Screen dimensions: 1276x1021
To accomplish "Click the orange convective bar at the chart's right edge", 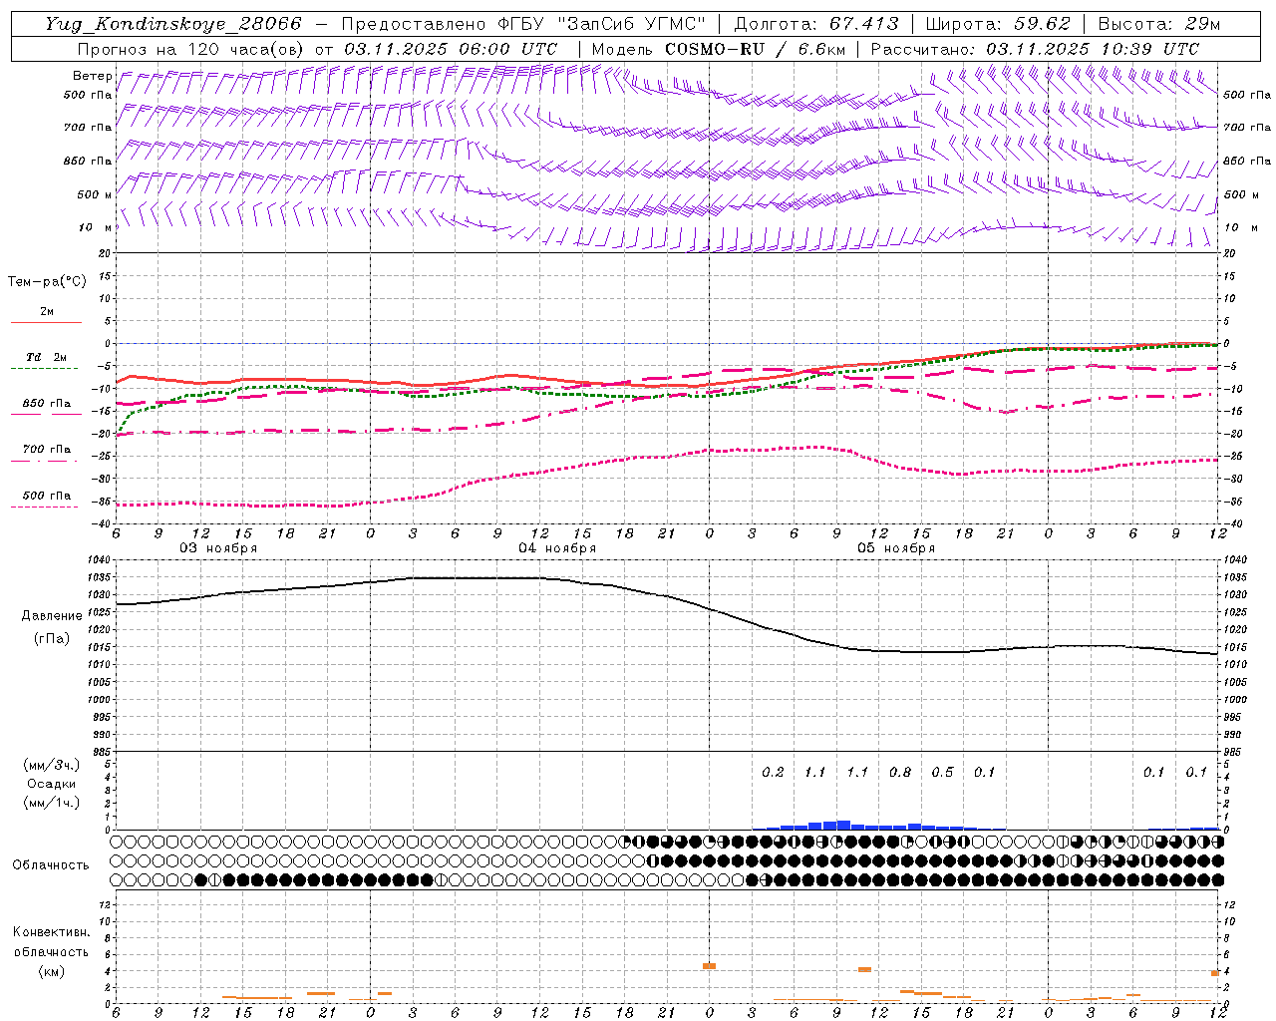I will 1215,973.
